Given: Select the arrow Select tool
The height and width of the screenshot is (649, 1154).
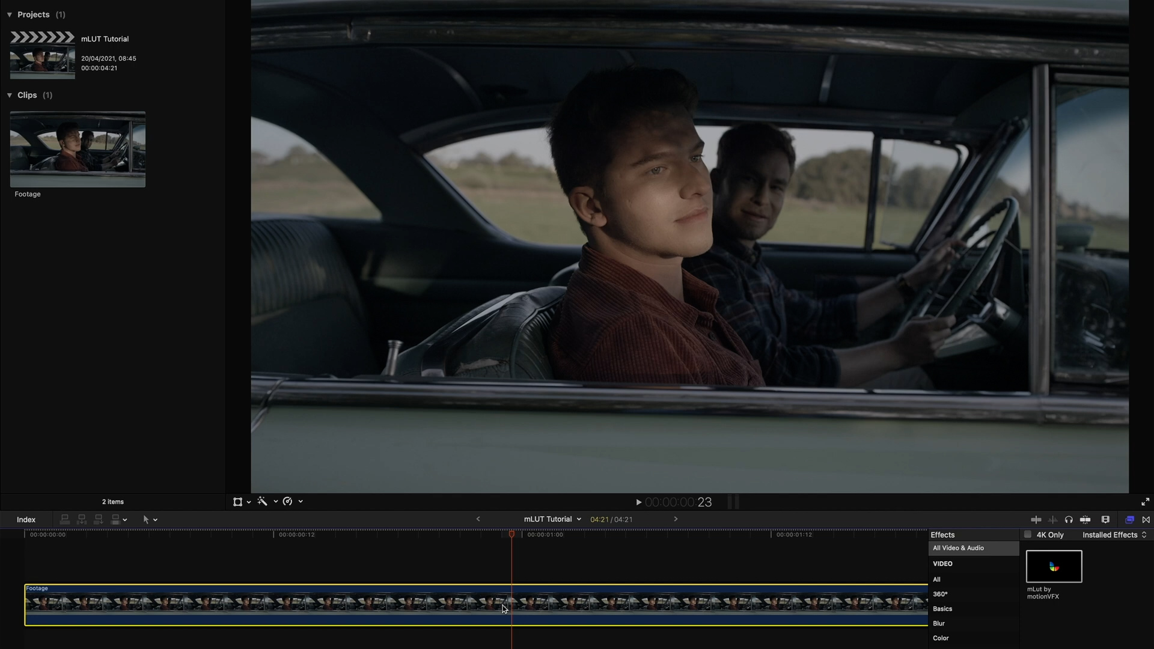Looking at the screenshot, I should [x=145, y=519].
